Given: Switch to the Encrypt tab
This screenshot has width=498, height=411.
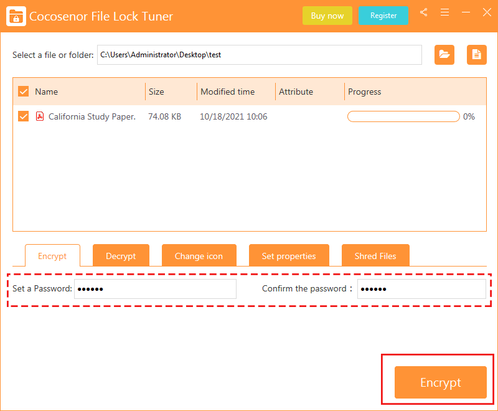Looking at the screenshot, I should coord(52,256).
